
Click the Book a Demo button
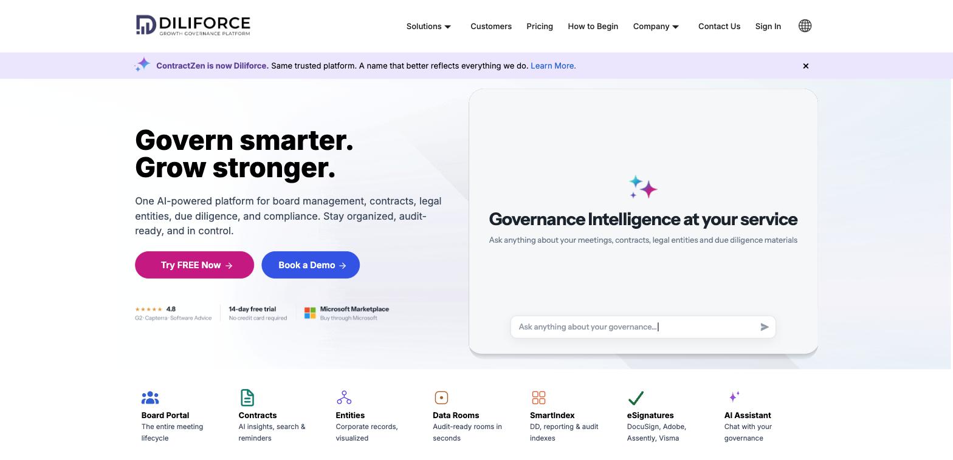[311, 265]
